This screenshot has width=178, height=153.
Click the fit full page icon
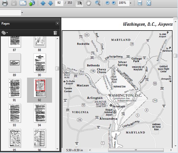(149, 3)
